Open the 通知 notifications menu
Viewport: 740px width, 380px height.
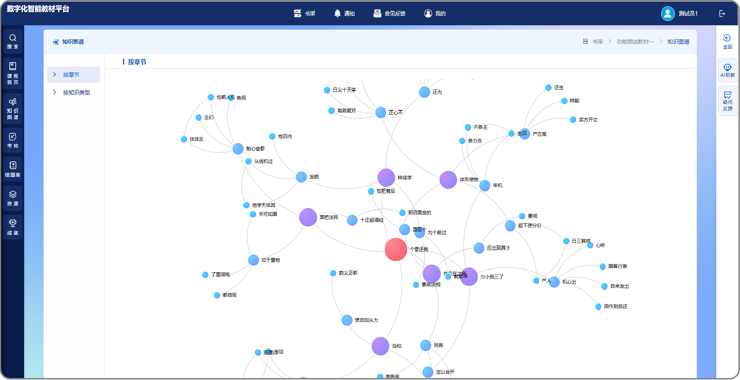[x=345, y=14]
